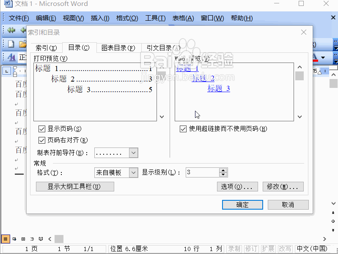Click the tab stop selector on ruler
This screenshot has height=254, width=338.
coord(7,71)
